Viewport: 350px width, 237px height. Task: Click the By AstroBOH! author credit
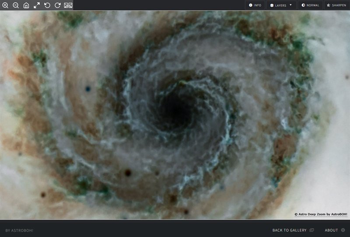pyautogui.click(x=19, y=230)
